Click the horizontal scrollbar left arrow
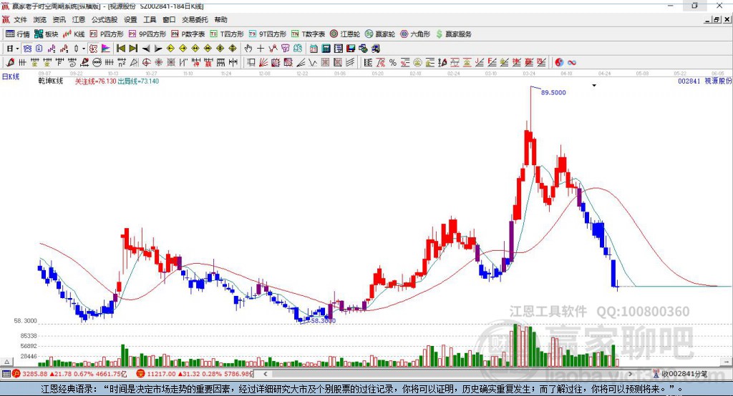Screen dimensions: 733x396 tap(266, 374)
